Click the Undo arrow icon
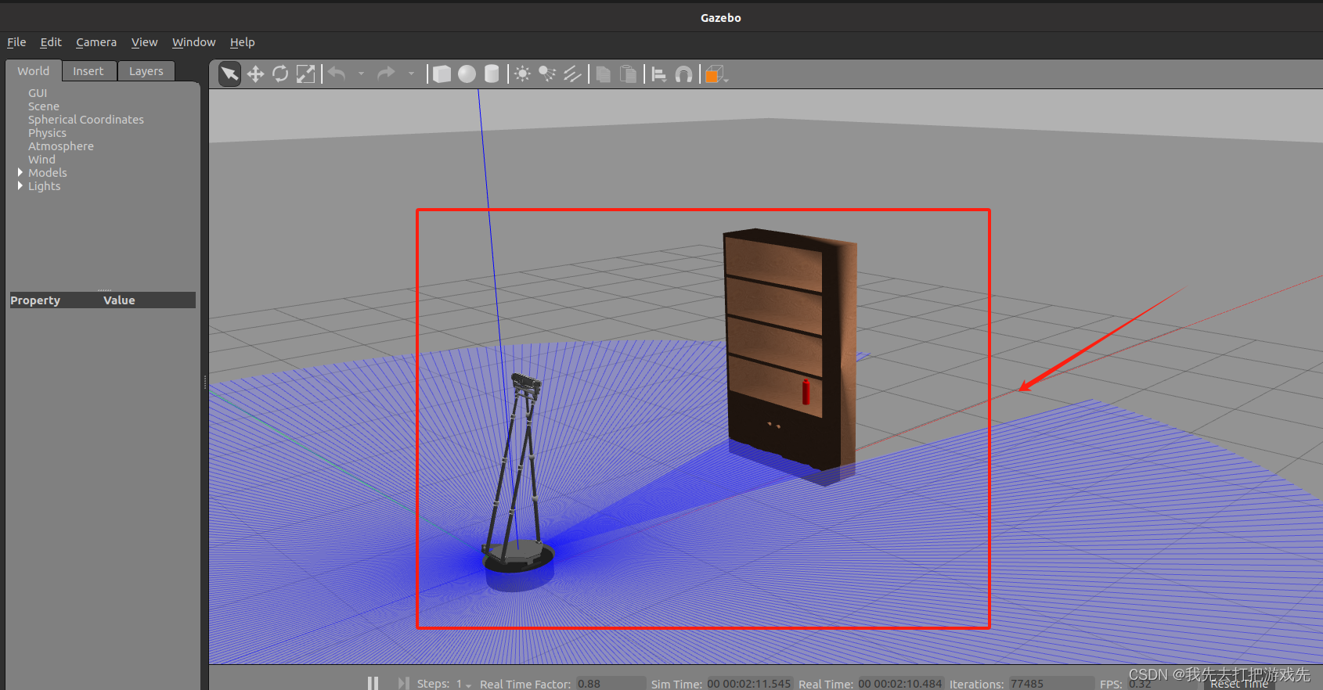Viewport: 1323px width, 690px height. (x=337, y=74)
